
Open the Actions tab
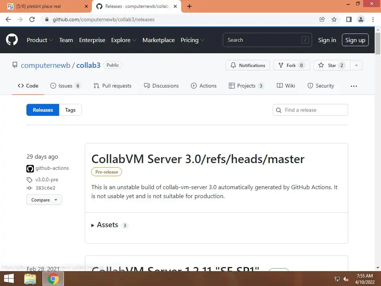coord(204,86)
